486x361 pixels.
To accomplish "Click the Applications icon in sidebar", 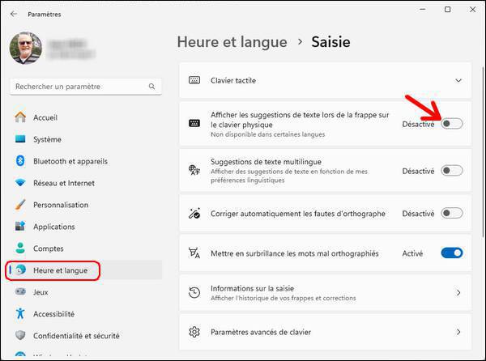I will pyautogui.click(x=20, y=226).
